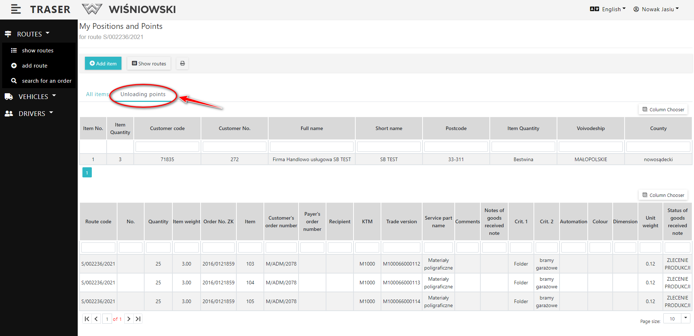Viewport: 694px width, 336px height.
Task: Go to the first page arrow
Action: click(x=87, y=319)
